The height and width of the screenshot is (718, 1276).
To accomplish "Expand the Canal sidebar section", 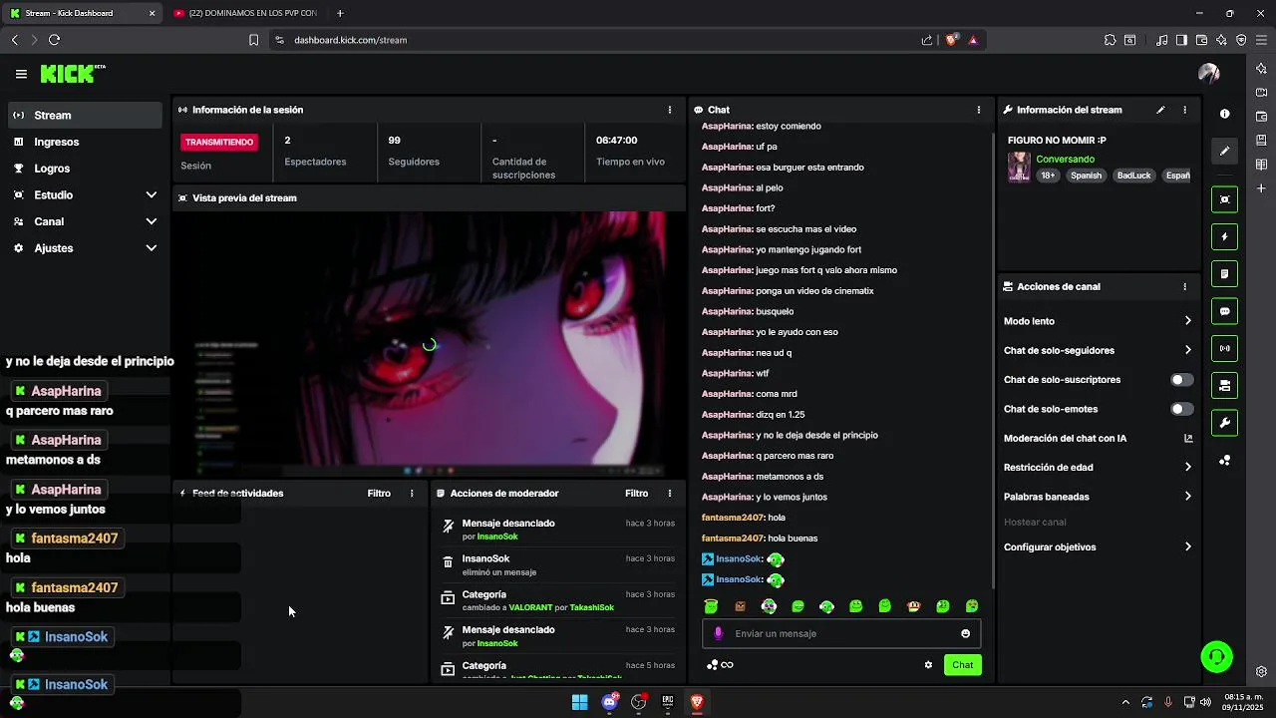I will click(x=85, y=221).
